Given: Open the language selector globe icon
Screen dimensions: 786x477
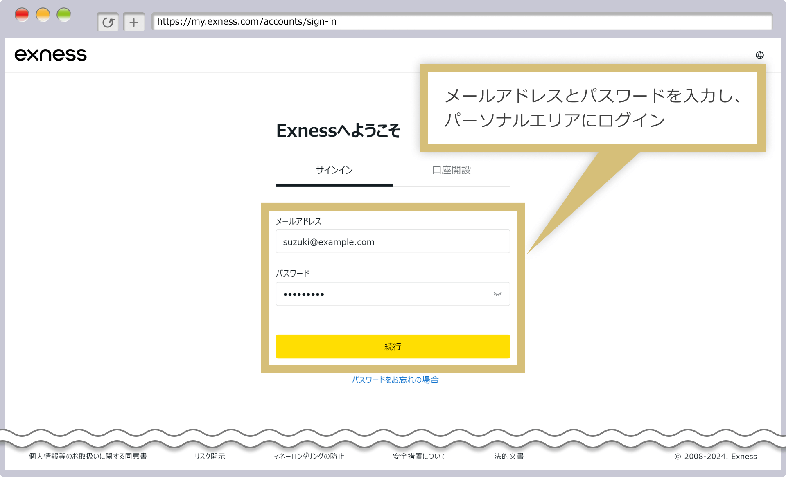Looking at the screenshot, I should [760, 54].
